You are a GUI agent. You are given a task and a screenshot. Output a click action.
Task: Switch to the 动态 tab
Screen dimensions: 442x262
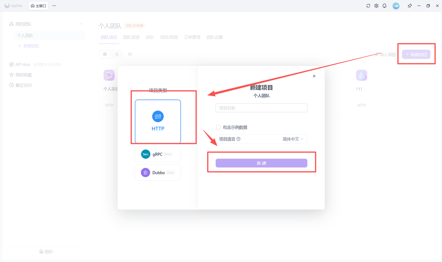click(150, 37)
